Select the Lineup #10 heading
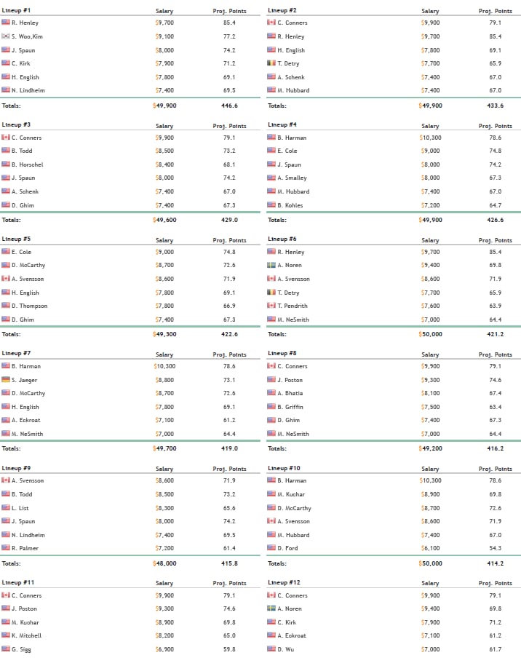This screenshot has height=658, width=521. click(284, 468)
